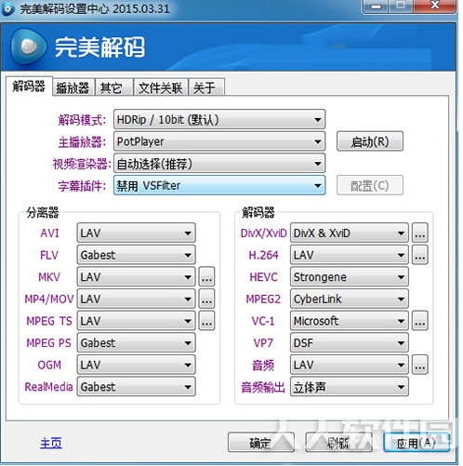Open the MP4/MOV splitter dropdown
Image resolution: width=463 pixels, height=466 pixels.
[x=136, y=299]
